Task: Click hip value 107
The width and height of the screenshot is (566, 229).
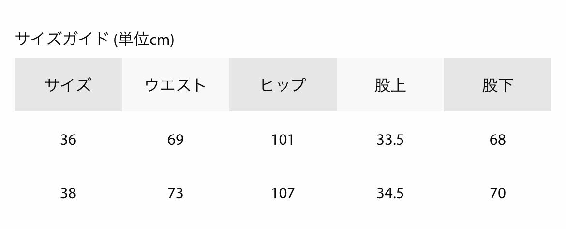Action: (x=283, y=193)
